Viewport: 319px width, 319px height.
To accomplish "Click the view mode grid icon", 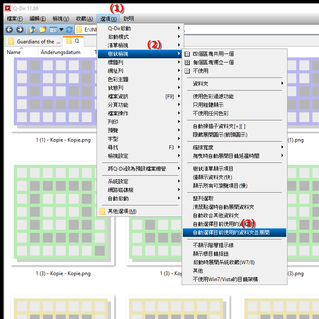I will click(x=53, y=30).
